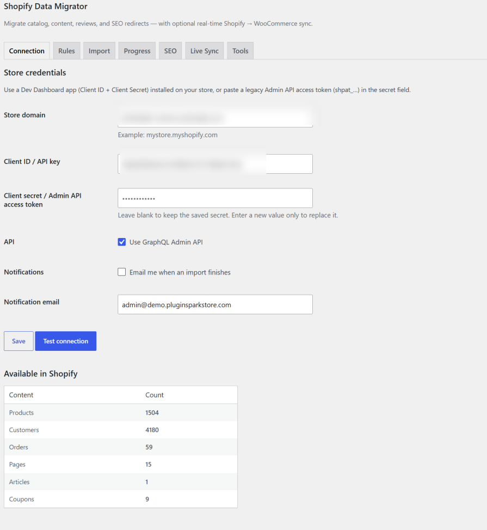Go to the Progress tab
487x530 pixels.
point(137,51)
